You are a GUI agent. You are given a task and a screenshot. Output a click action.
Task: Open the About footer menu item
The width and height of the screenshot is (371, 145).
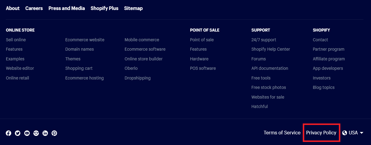tap(13, 8)
